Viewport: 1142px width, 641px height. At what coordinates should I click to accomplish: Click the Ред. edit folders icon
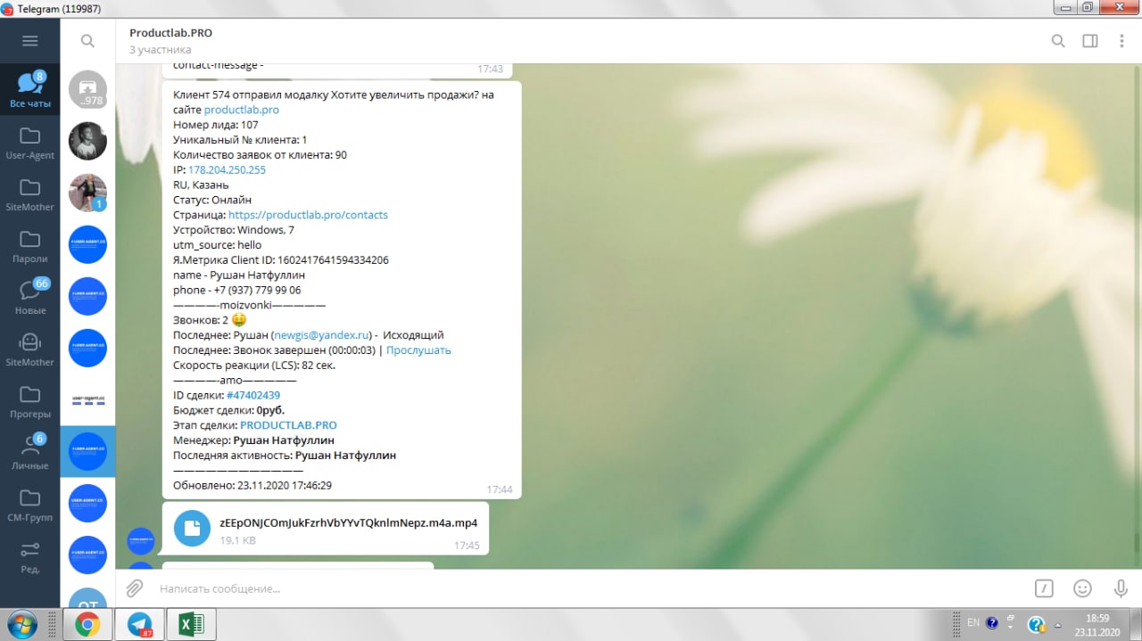30,555
